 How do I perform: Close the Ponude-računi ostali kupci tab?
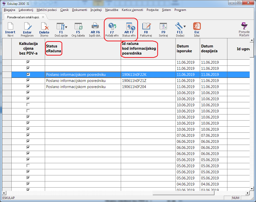43,17
